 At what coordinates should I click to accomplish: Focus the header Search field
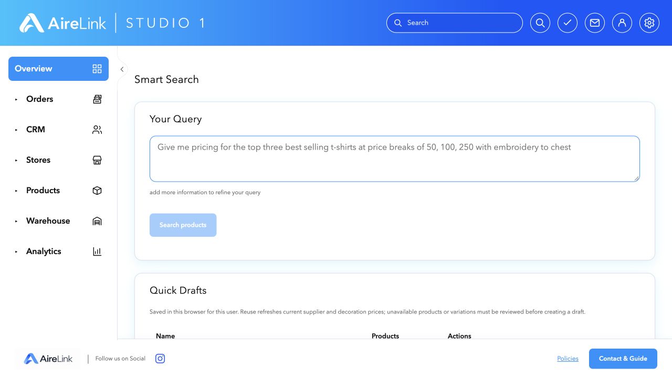[x=455, y=23]
